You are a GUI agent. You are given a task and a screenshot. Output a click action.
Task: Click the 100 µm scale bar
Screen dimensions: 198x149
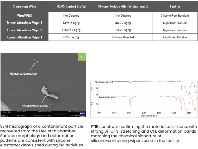click(3, 115)
